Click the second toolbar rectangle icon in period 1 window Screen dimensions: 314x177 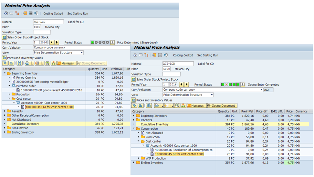(x=141, y=55)
